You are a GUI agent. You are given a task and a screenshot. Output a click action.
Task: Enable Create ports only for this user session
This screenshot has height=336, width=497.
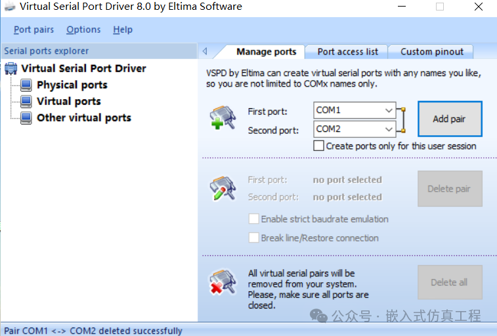pyautogui.click(x=318, y=146)
